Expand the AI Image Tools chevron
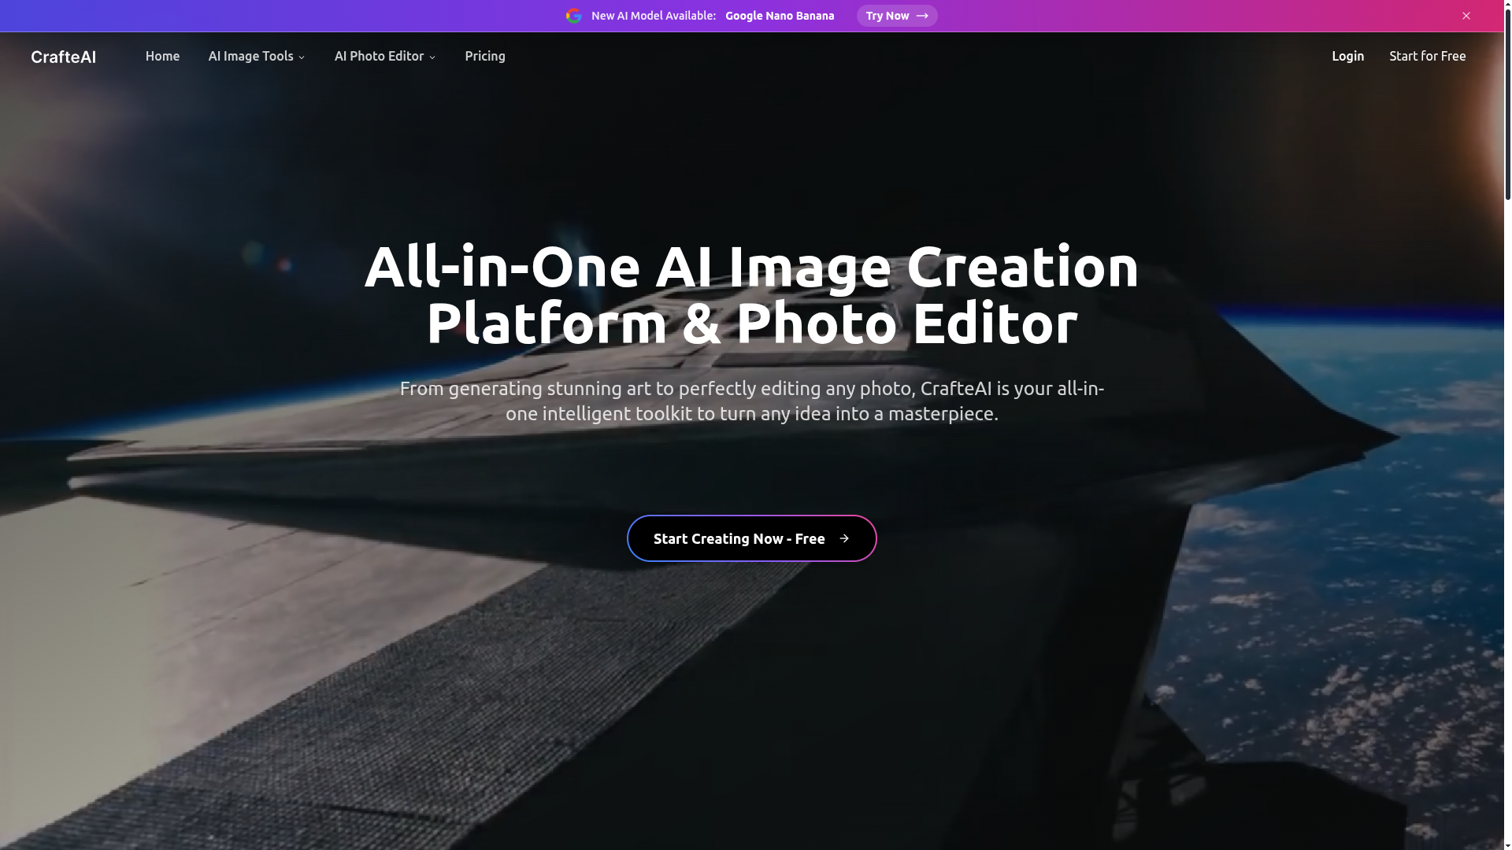Image resolution: width=1512 pixels, height=850 pixels. click(302, 57)
